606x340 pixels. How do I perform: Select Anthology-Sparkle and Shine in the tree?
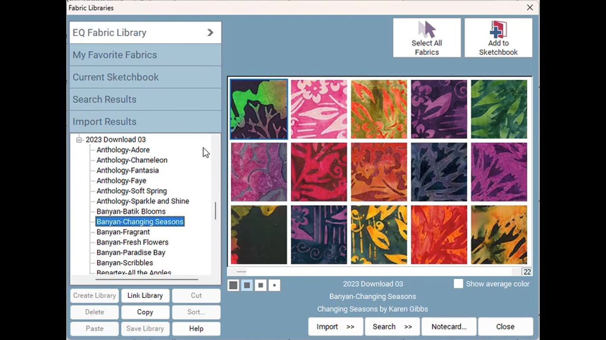coord(143,201)
